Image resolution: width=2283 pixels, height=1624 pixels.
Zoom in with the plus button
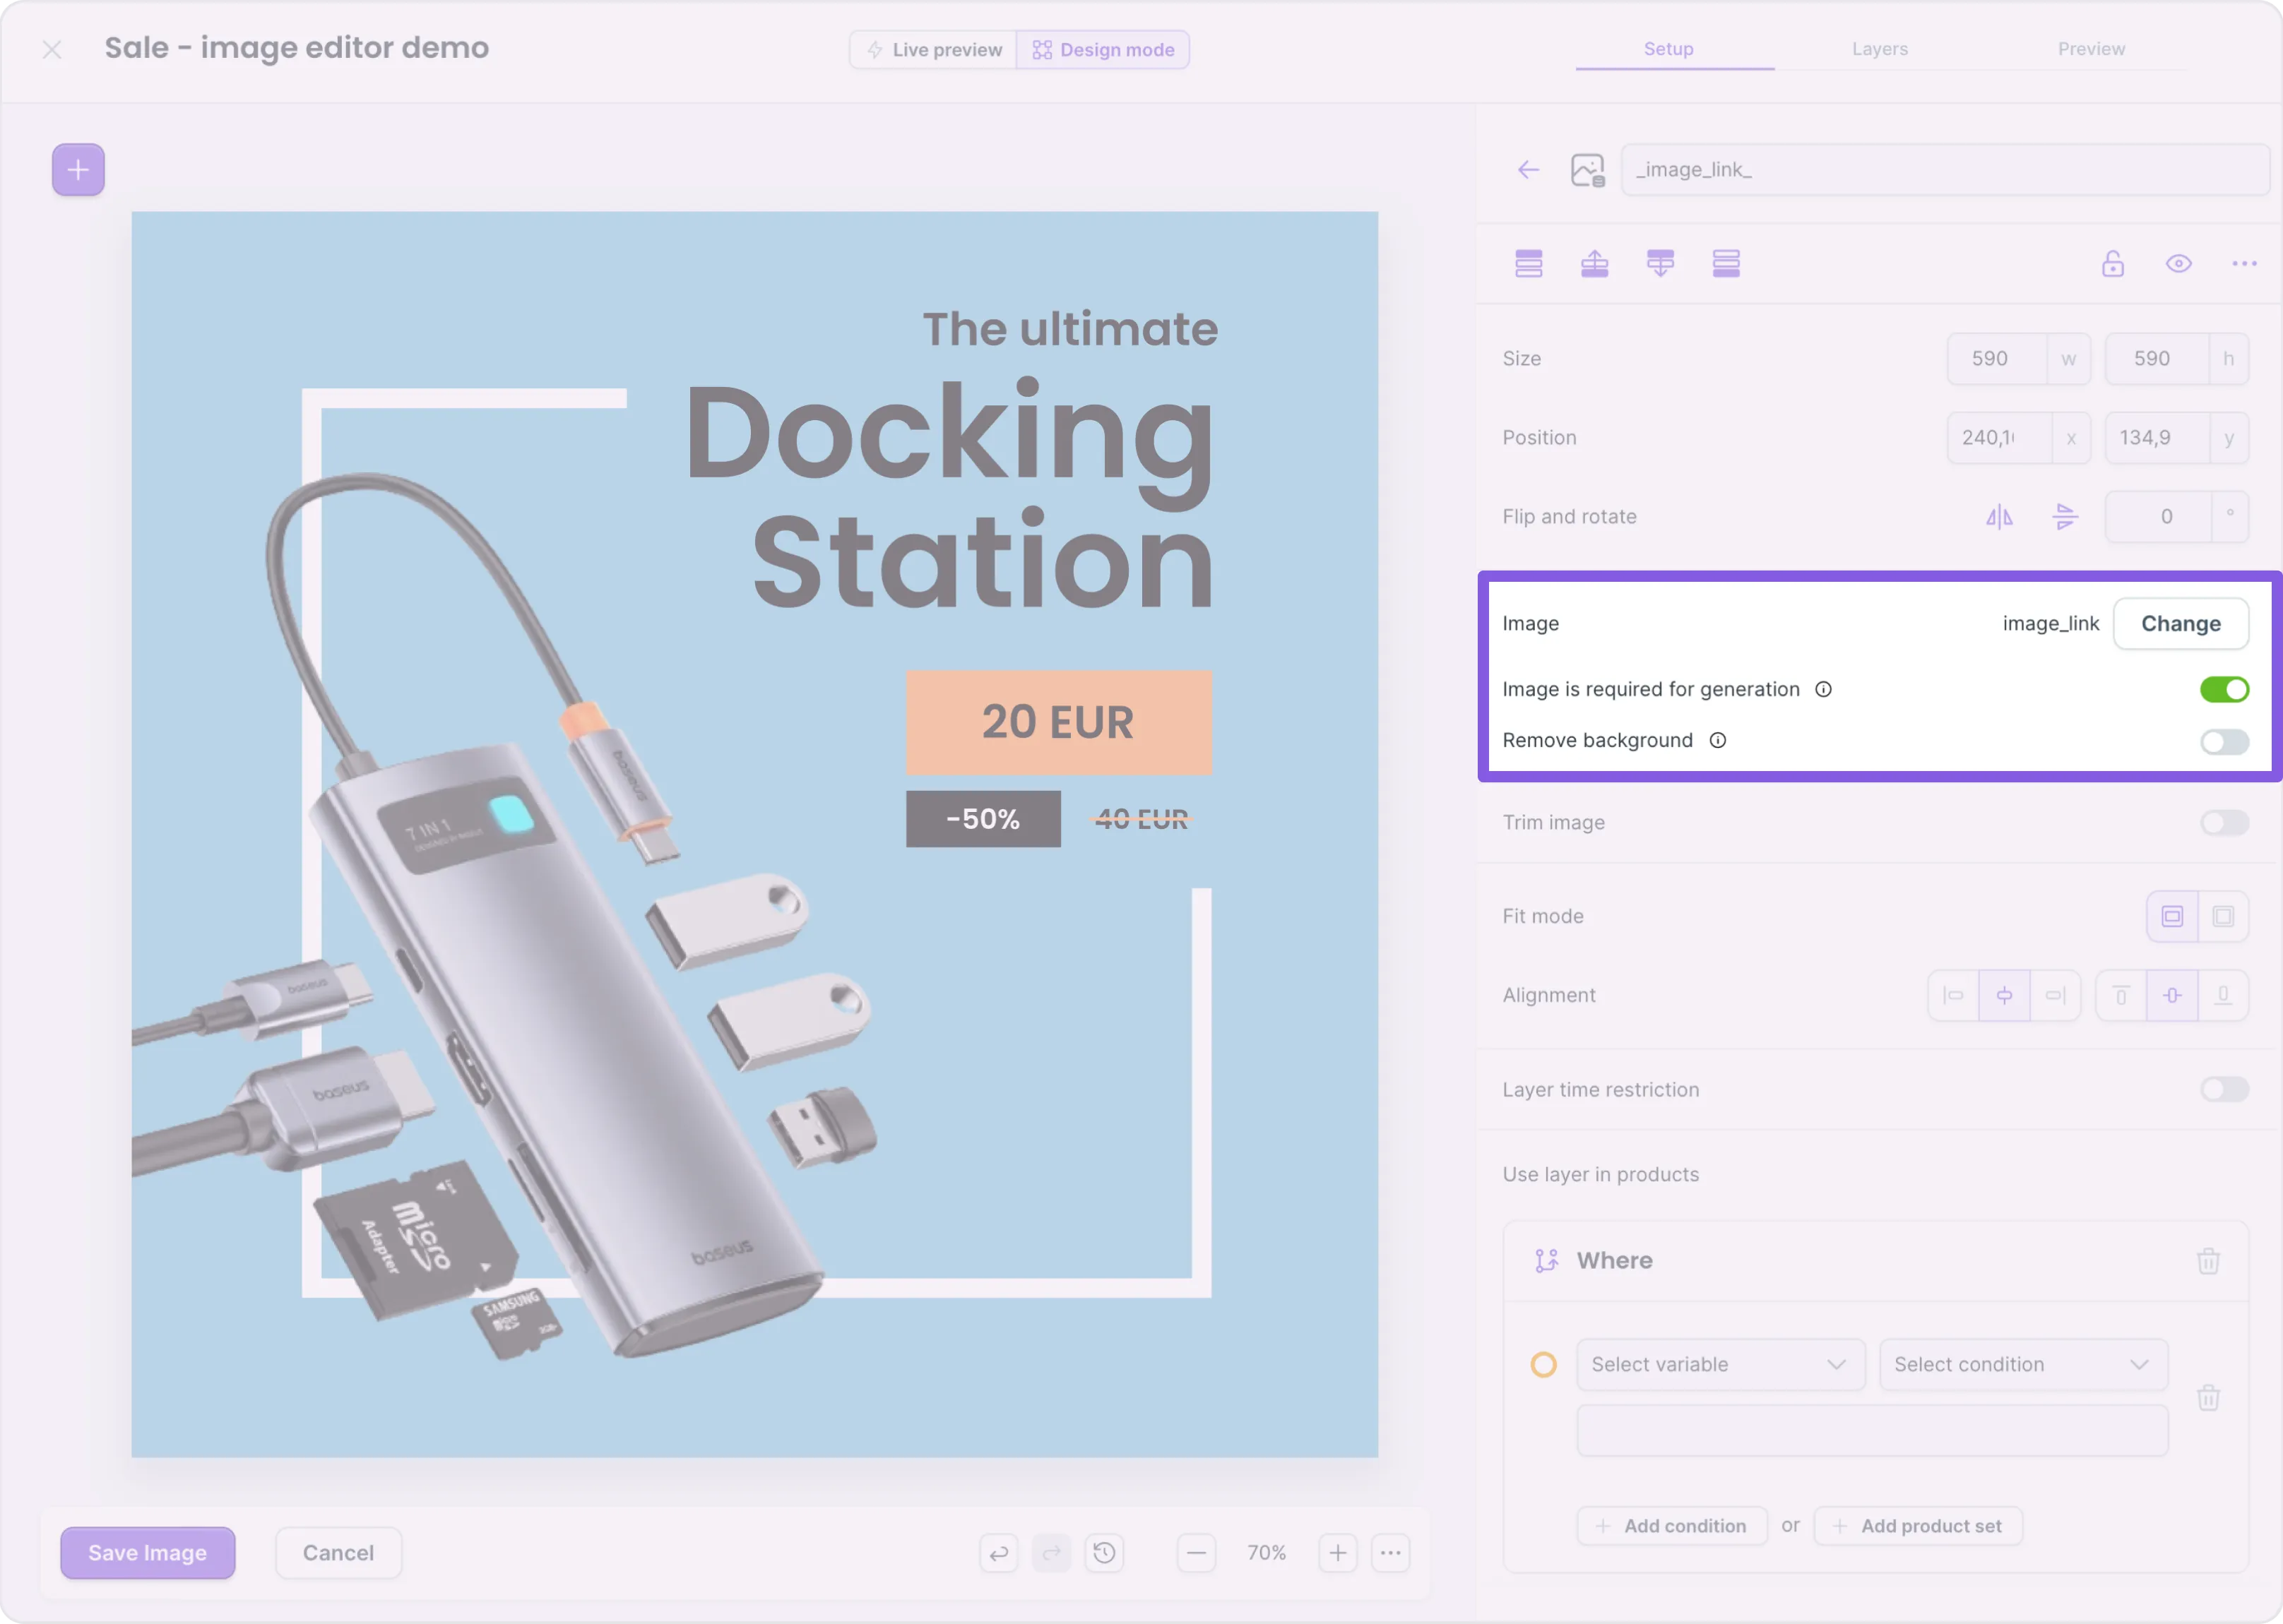click(x=1338, y=1552)
